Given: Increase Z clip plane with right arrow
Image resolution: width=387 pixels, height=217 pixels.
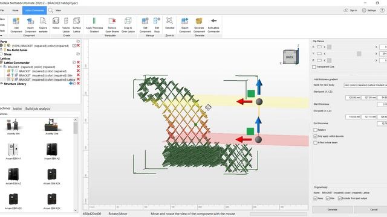Looking at the screenshot, I should [376, 60].
